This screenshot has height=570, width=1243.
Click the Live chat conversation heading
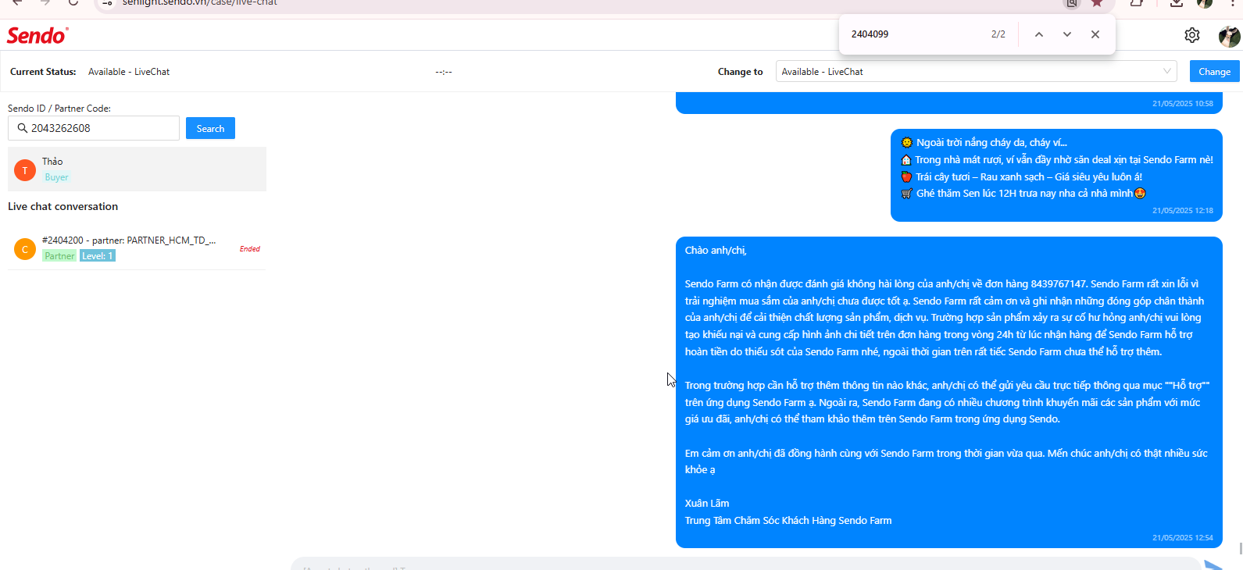[63, 207]
